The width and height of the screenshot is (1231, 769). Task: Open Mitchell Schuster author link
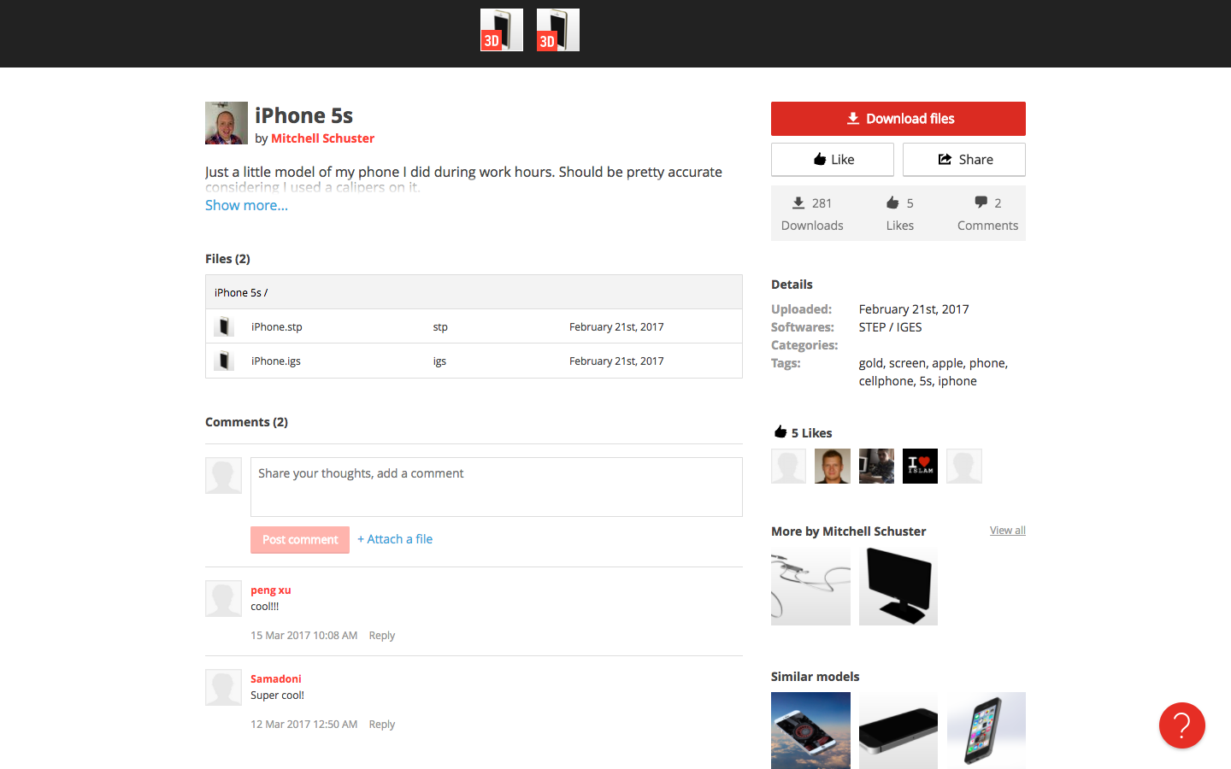pyautogui.click(x=322, y=138)
